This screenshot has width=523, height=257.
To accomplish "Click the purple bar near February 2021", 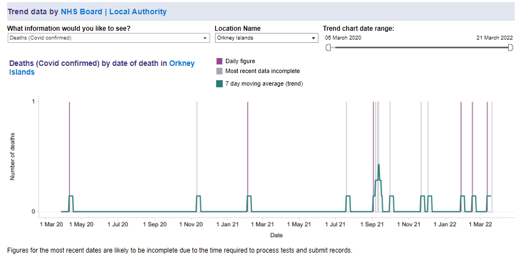I will (x=247, y=148).
